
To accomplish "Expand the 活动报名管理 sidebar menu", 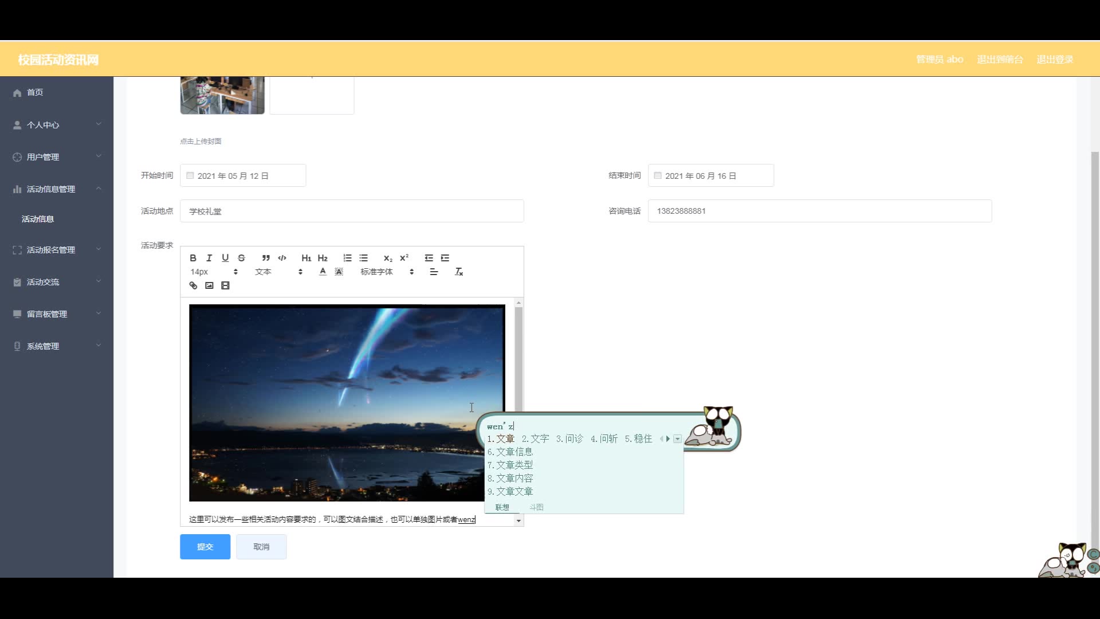I will click(57, 250).
